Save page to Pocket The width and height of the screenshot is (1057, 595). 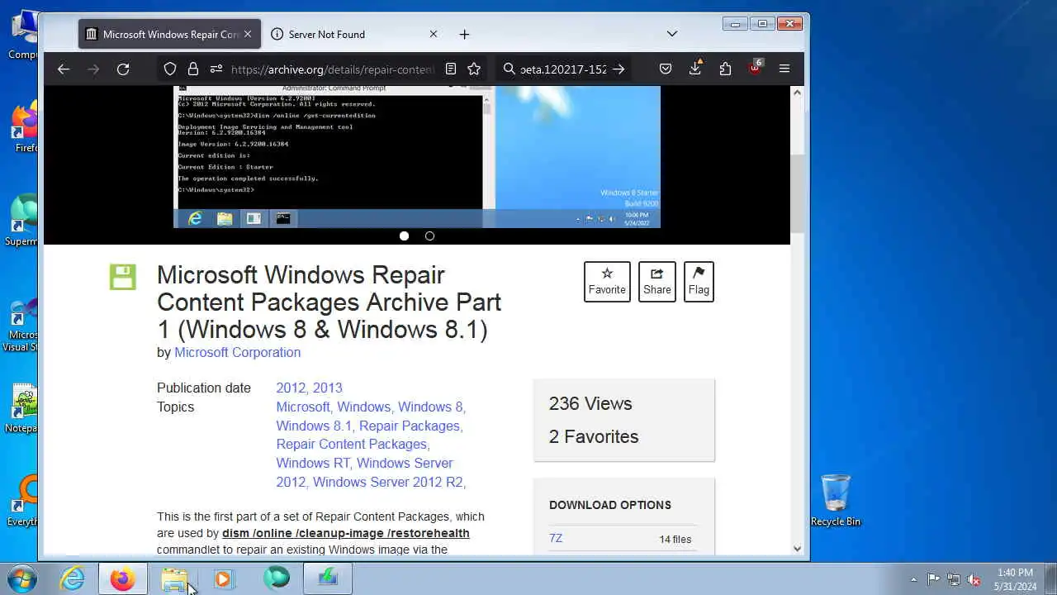[666, 69]
